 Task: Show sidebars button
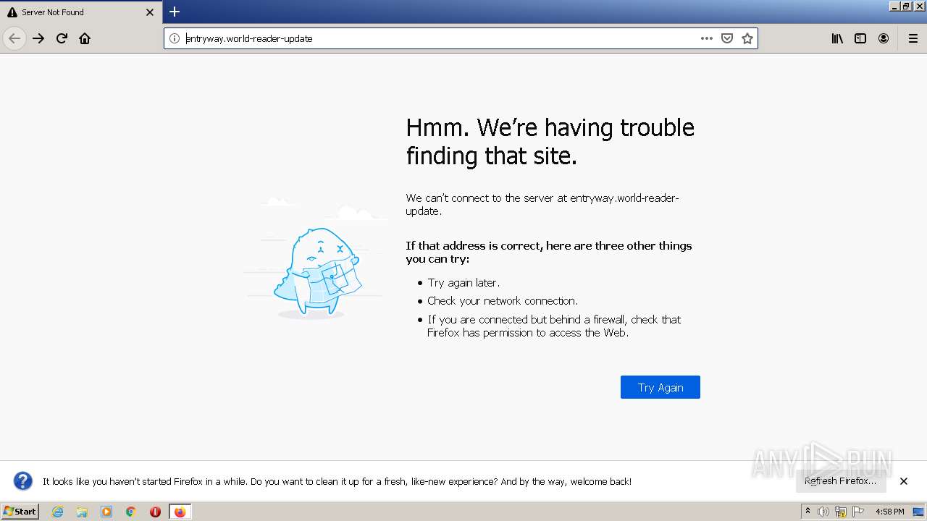click(860, 38)
